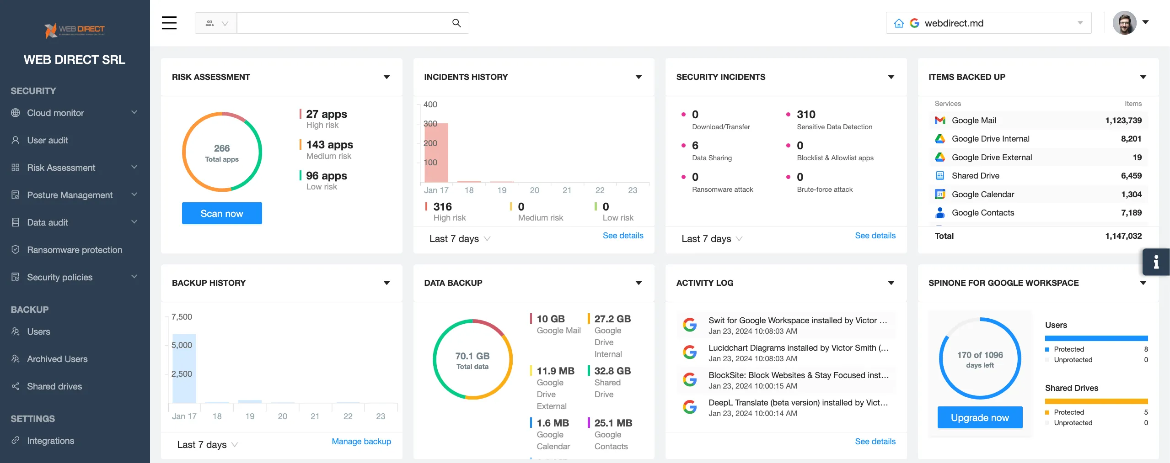
Task: Open the Data audit sidebar icon
Action: pyautogui.click(x=15, y=222)
